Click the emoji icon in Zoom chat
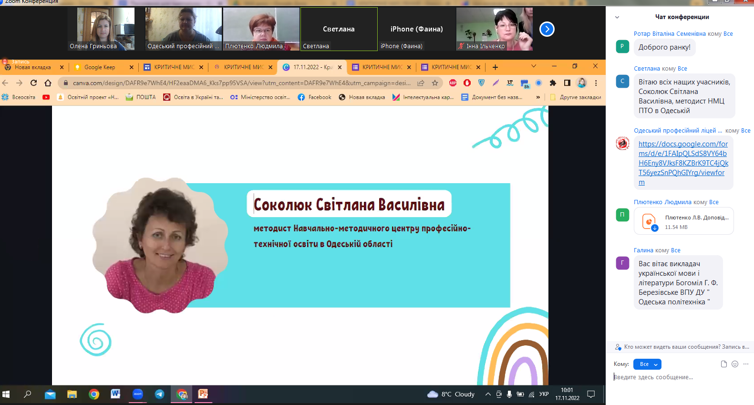Image resolution: width=754 pixels, height=405 pixels. [735, 364]
